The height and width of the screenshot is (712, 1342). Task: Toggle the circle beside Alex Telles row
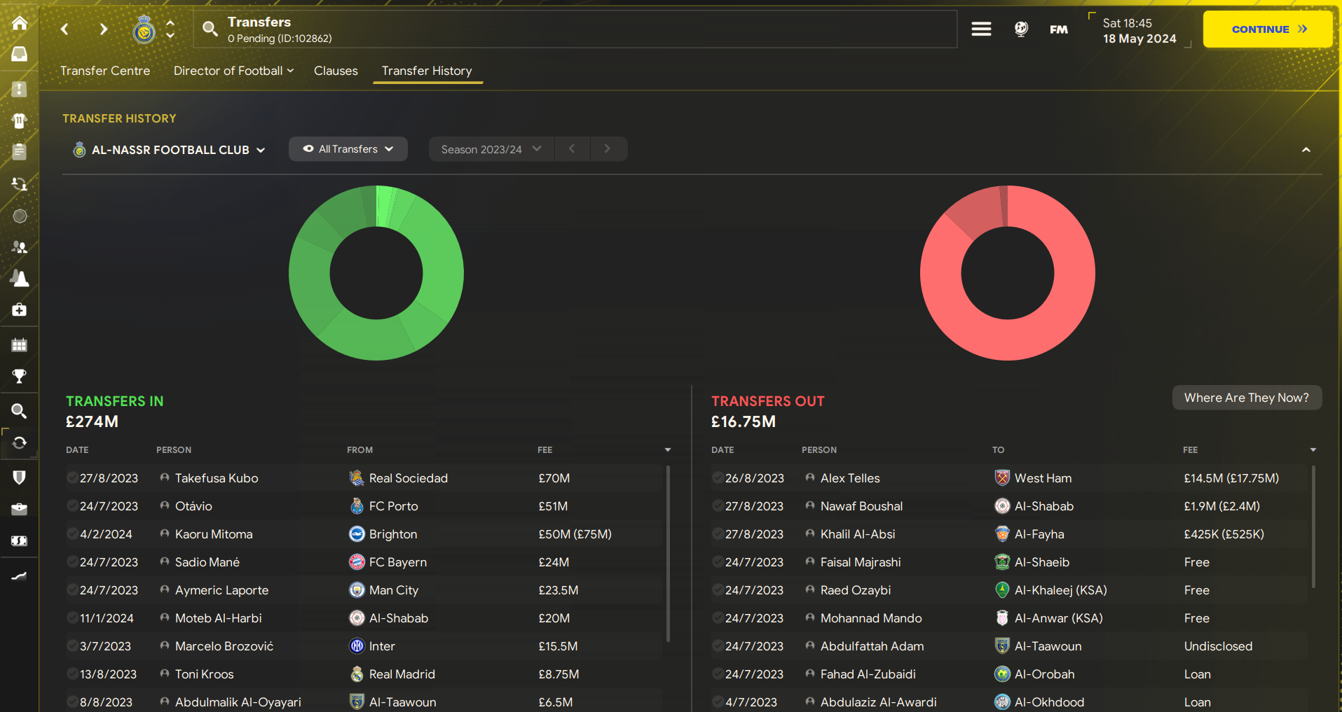[718, 478]
